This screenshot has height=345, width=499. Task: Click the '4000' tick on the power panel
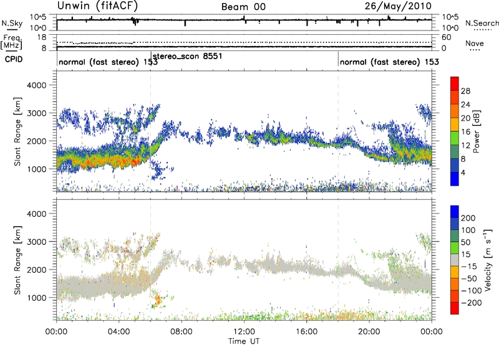[36, 85]
